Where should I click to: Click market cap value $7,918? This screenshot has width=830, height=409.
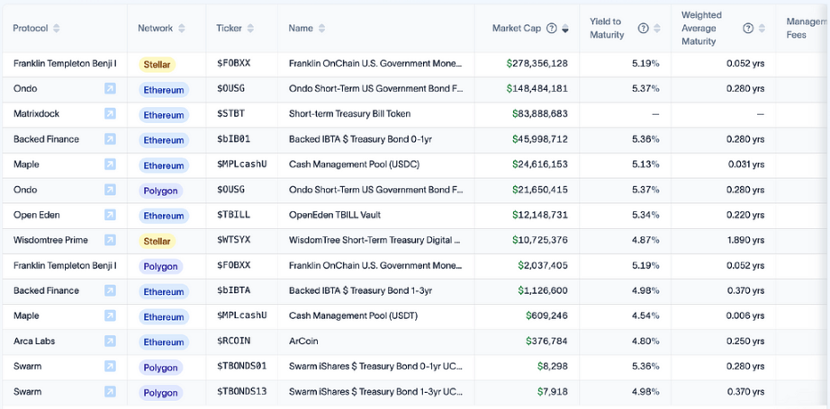coord(553,392)
